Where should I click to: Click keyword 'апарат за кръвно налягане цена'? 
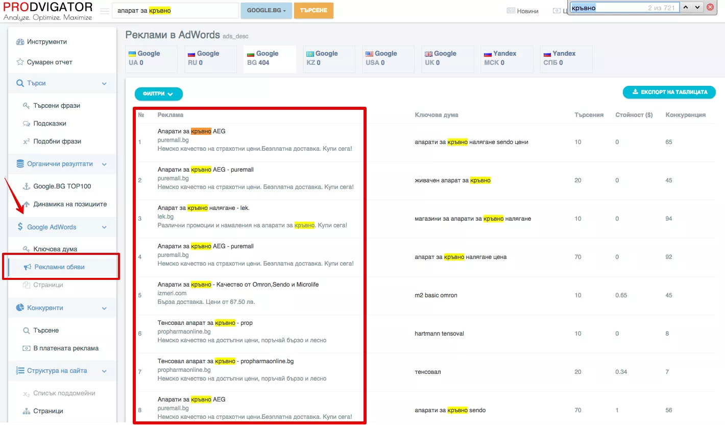click(461, 257)
